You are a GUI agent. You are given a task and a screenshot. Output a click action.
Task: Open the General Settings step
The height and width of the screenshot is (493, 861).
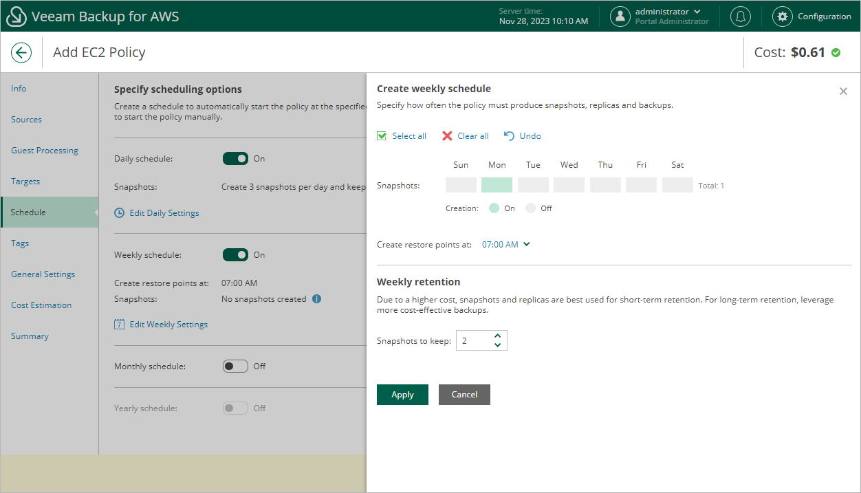tap(50, 274)
